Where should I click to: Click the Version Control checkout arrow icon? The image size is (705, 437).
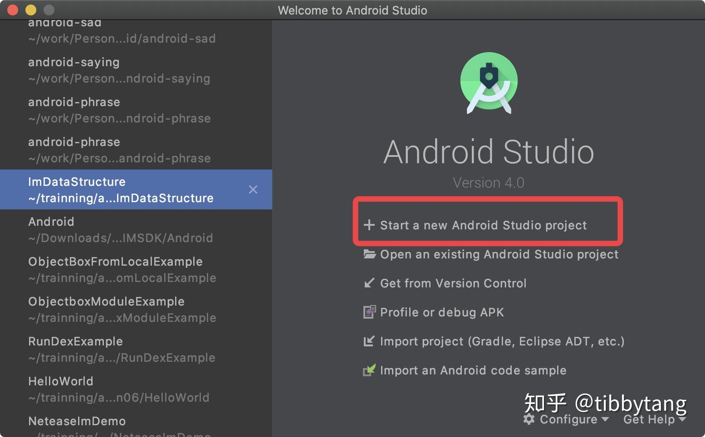pos(369,283)
